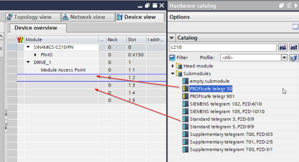The image size is (299, 162).
Task: Click the search upwards button in catalog
Action: point(294,48)
